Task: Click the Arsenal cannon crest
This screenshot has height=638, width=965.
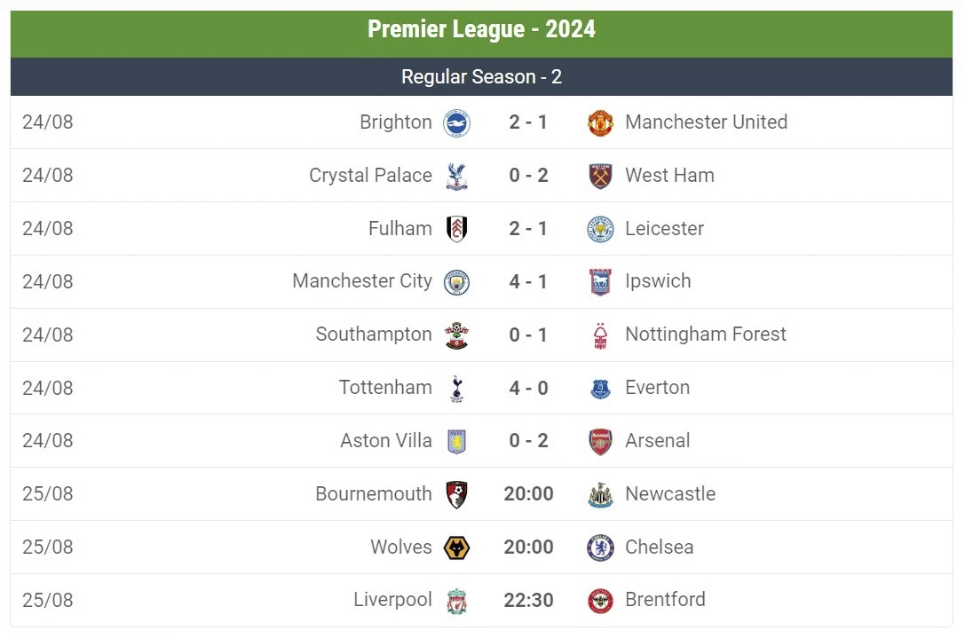Action: point(599,441)
